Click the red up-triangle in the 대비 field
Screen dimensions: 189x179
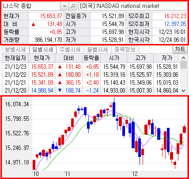[x=33, y=24]
